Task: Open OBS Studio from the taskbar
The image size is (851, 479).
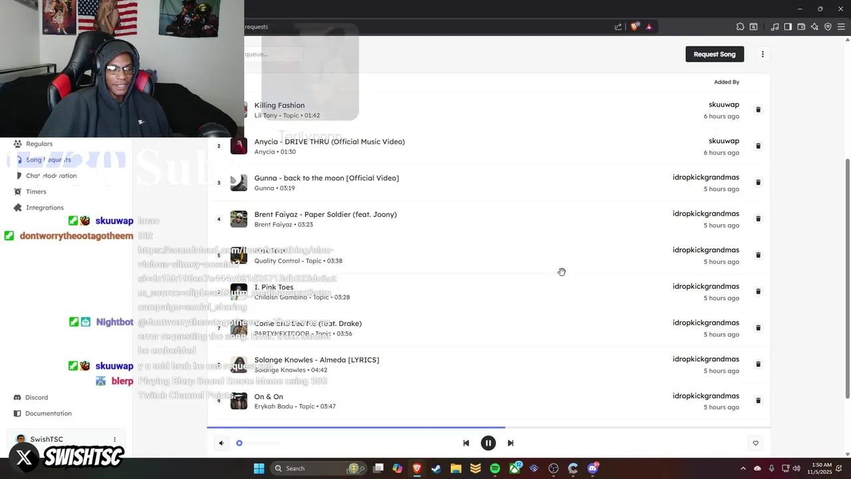Action: (553, 468)
